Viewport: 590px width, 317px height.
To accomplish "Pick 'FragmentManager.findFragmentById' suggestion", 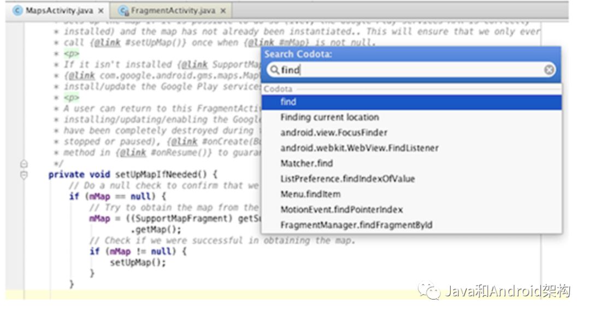I will tap(412, 225).
